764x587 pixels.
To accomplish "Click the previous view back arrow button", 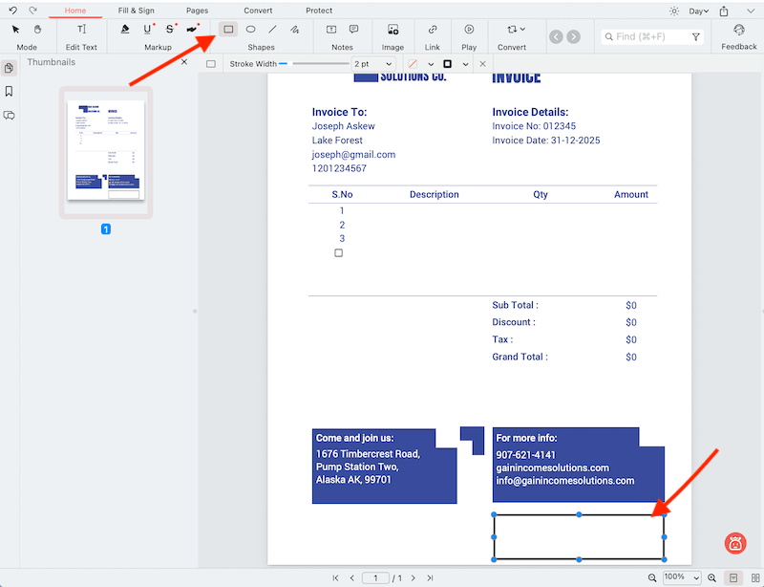I will 556,36.
